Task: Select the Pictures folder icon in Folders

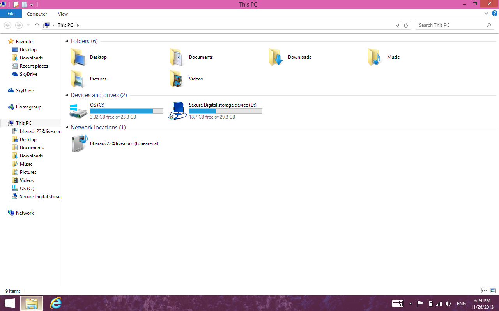Action: coord(78,79)
